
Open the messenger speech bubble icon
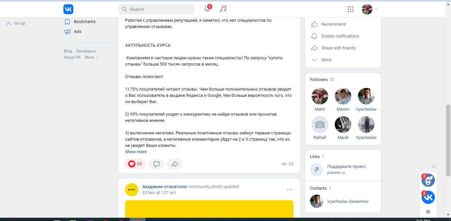[428, 212]
